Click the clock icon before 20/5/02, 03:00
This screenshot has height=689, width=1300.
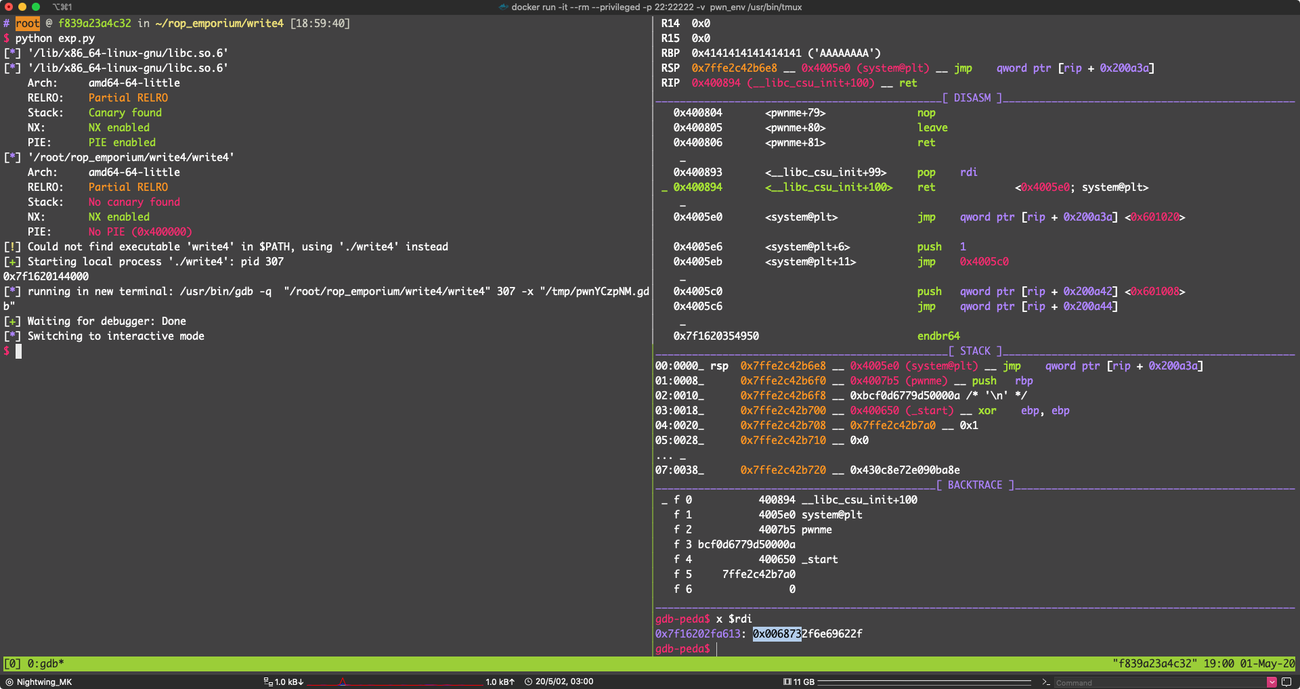pyautogui.click(x=529, y=682)
